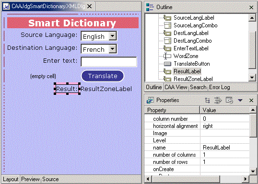
Task: Edit the number of columns value
Action: [x=225, y=155]
